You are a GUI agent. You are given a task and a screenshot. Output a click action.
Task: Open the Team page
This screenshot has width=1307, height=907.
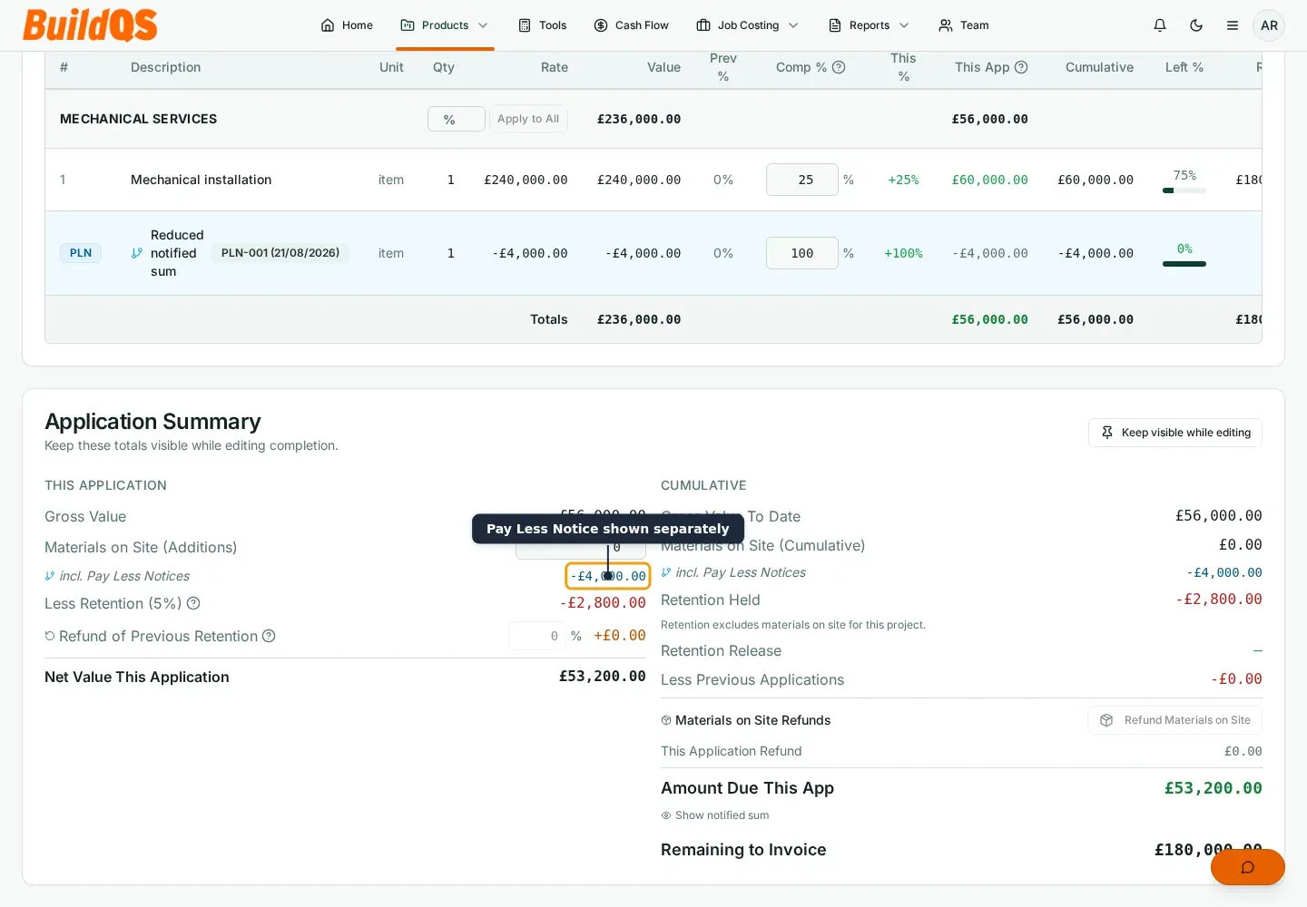(x=964, y=25)
